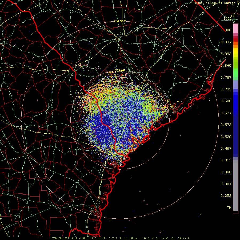Viewport: 240px width, 240px height.
Task: Click the 0.787 scale value
Action: click(226, 77)
